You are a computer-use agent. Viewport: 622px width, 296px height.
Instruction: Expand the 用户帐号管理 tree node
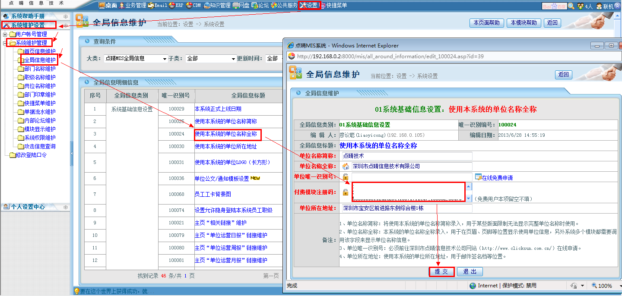pyautogui.click(x=5, y=35)
